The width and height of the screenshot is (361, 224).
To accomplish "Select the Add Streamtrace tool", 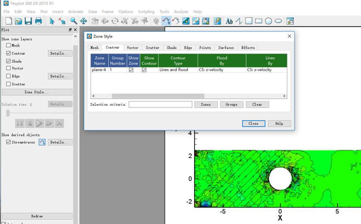I will (166, 21).
